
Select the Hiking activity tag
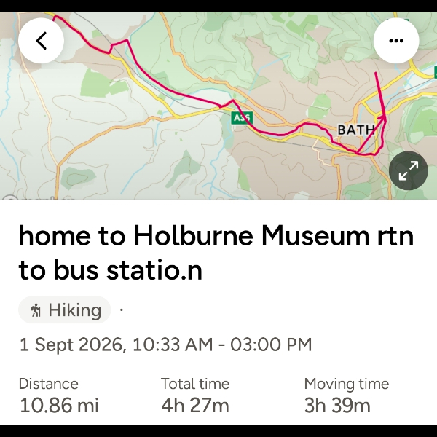(x=65, y=310)
